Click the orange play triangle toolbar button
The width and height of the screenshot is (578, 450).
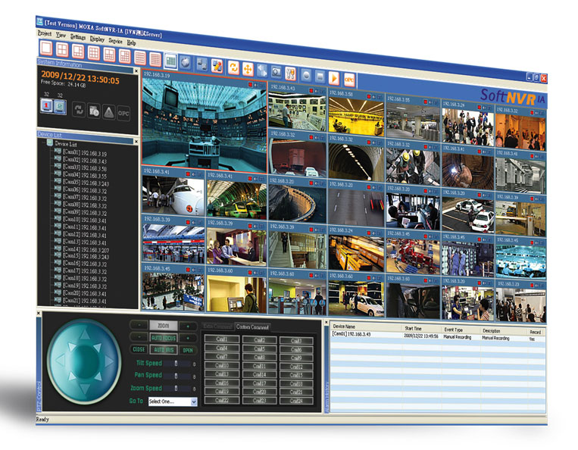[334, 78]
